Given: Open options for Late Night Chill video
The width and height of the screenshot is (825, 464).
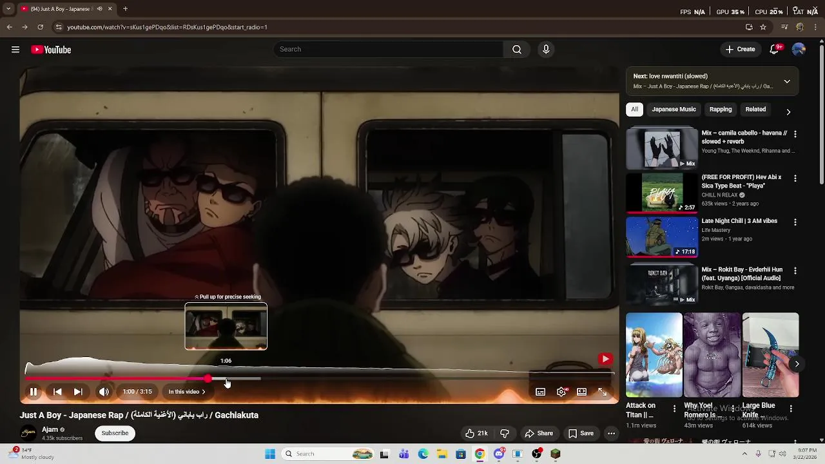Looking at the screenshot, I should coord(795,222).
